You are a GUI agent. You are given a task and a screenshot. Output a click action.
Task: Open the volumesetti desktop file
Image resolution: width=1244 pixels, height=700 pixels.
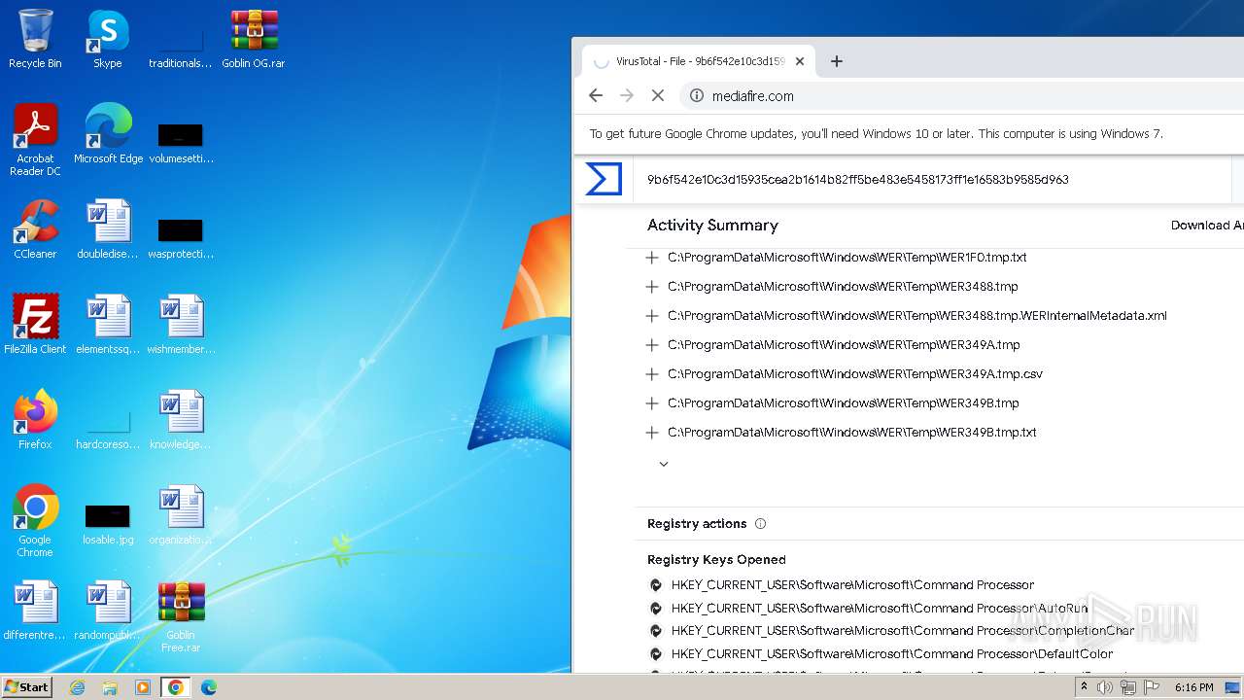pyautogui.click(x=181, y=142)
